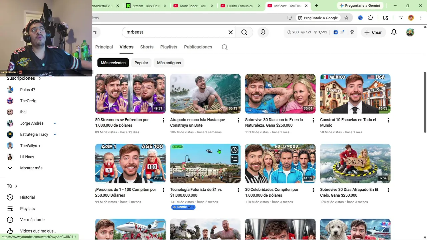Screen dimensions: 427x240
Task: Open more options for Atrapado en una Isla video
Action: (238, 120)
